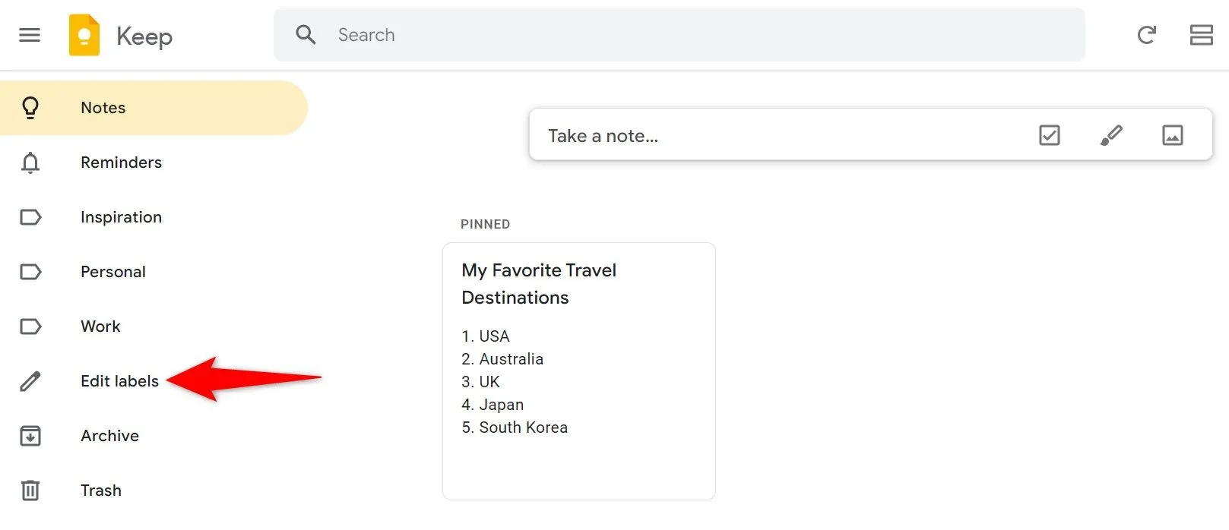Select Notes in the sidebar
The width and height of the screenshot is (1229, 530).
coord(154,108)
